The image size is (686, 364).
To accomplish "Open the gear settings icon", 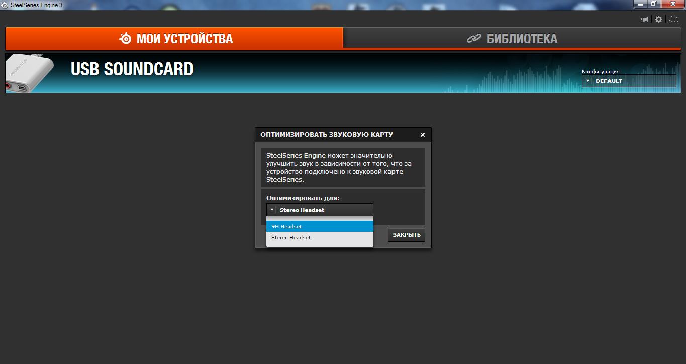I will pos(659,19).
